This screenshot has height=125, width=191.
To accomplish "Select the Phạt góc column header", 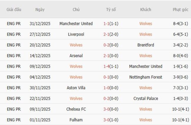I will [180, 10].
